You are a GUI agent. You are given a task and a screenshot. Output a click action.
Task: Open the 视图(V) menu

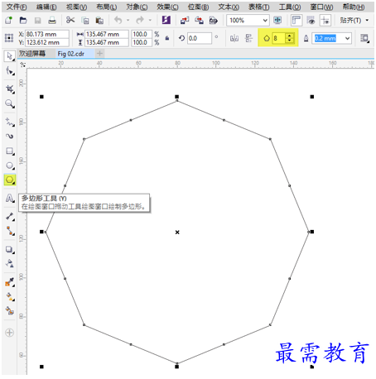click(77, 7)
